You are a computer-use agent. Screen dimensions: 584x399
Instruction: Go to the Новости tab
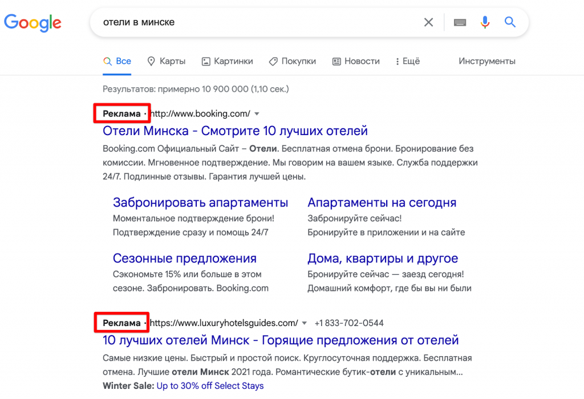click(356, 61)
